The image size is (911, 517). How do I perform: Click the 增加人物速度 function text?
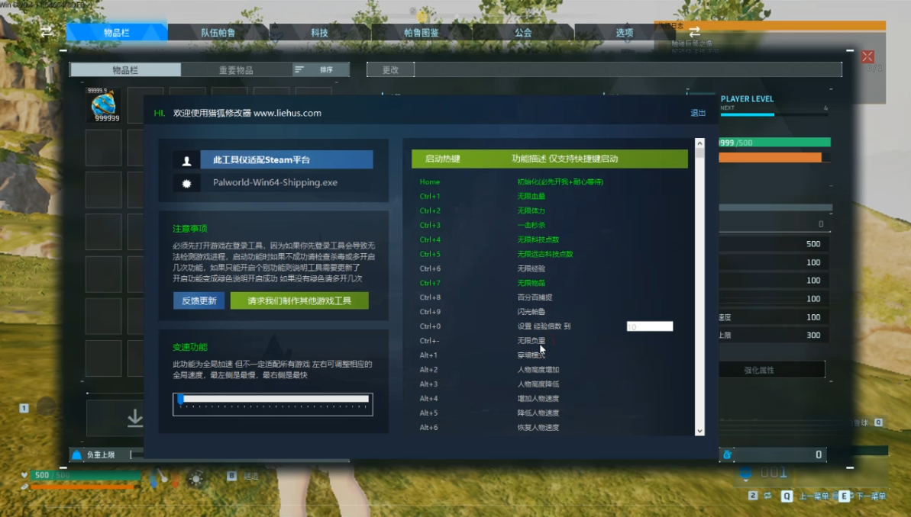[538, 399]
